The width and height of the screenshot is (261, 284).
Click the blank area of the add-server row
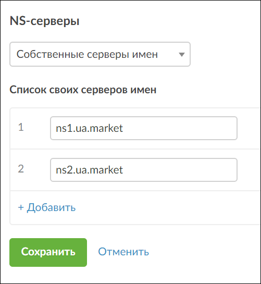(163, 207)
